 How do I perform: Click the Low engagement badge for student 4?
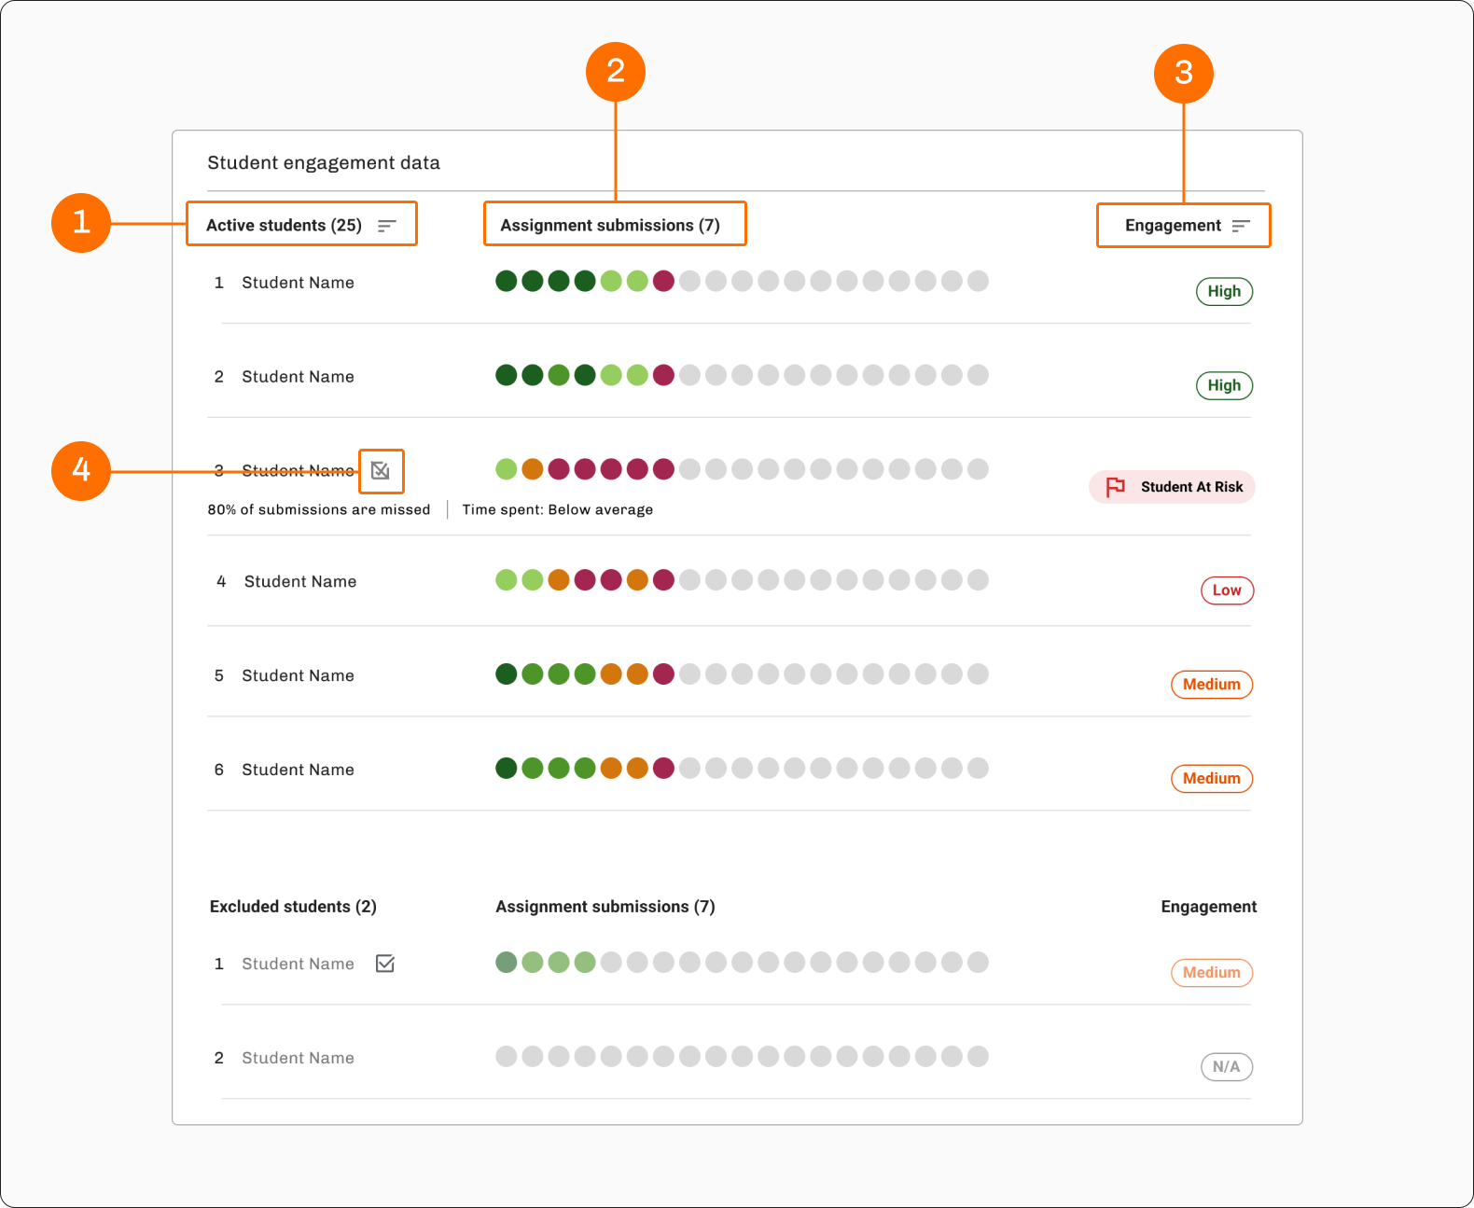(x=1227, y=590)
